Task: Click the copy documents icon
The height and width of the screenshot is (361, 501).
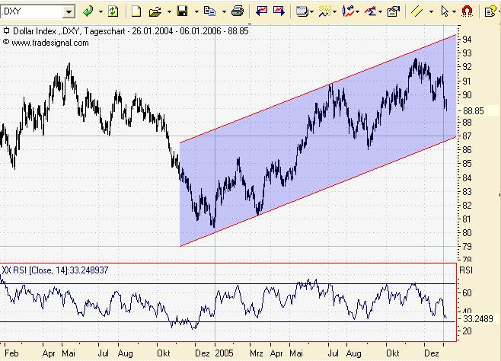Action: pyautogui.click(x=209, y=12)
